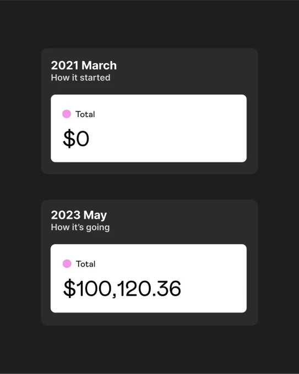The height and width of the screenshot is (374, 299).
Task: Select the 2021 March heading
Action: tap(84, 65)
